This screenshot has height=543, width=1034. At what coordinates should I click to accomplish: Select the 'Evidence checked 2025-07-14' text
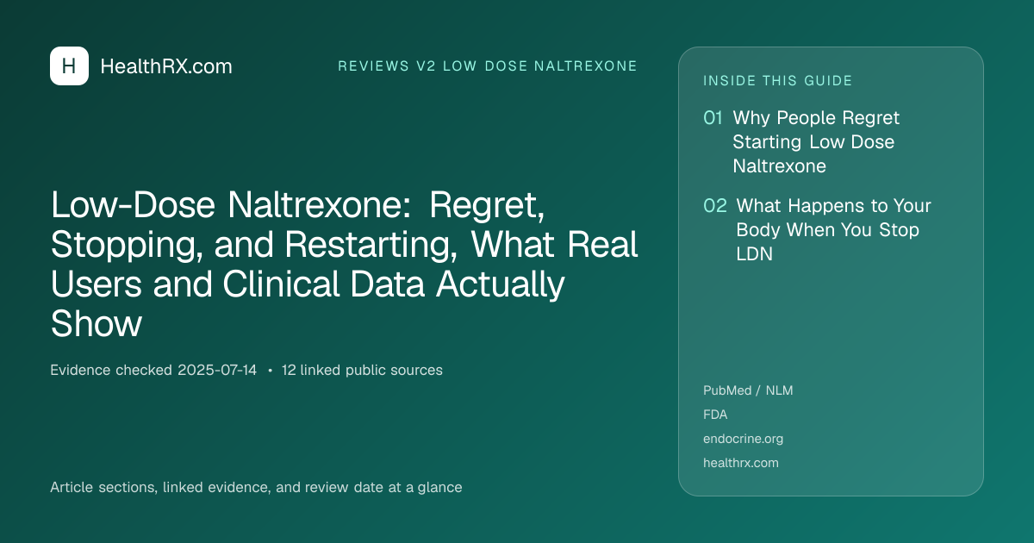click(153, 371)
